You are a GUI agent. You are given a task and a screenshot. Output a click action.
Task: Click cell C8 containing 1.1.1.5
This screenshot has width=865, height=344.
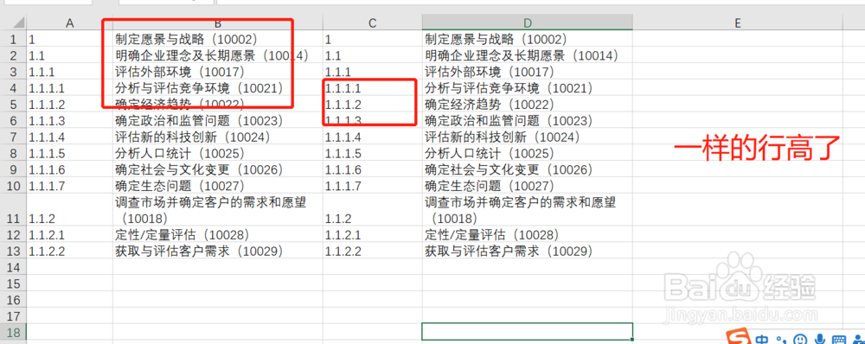372,153
